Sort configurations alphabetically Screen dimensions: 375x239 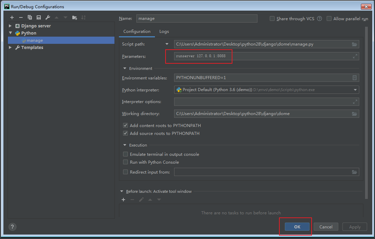click(83, 17)
